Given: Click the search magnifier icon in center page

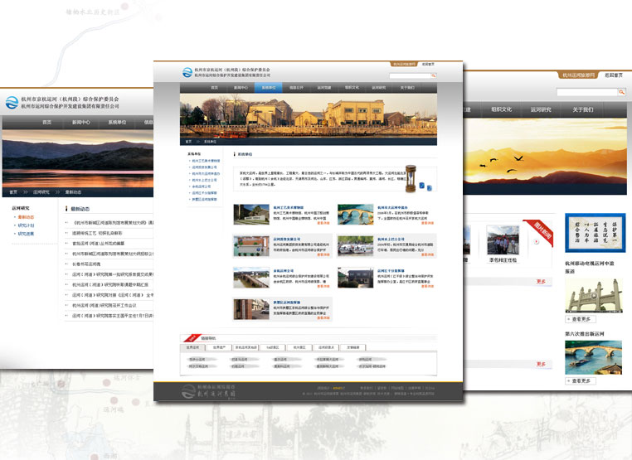Looking at the screenshot, I should (435, 75).
